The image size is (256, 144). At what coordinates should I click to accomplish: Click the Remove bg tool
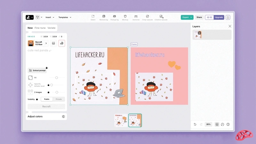104,18
